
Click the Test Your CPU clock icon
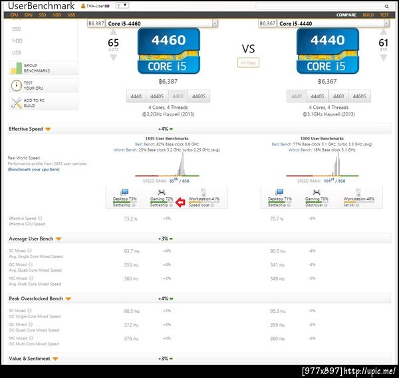click(16, 86)
